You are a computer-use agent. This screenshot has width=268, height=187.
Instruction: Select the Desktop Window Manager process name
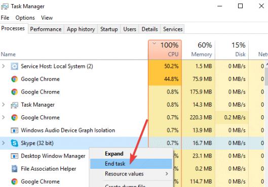click(53, 156)
